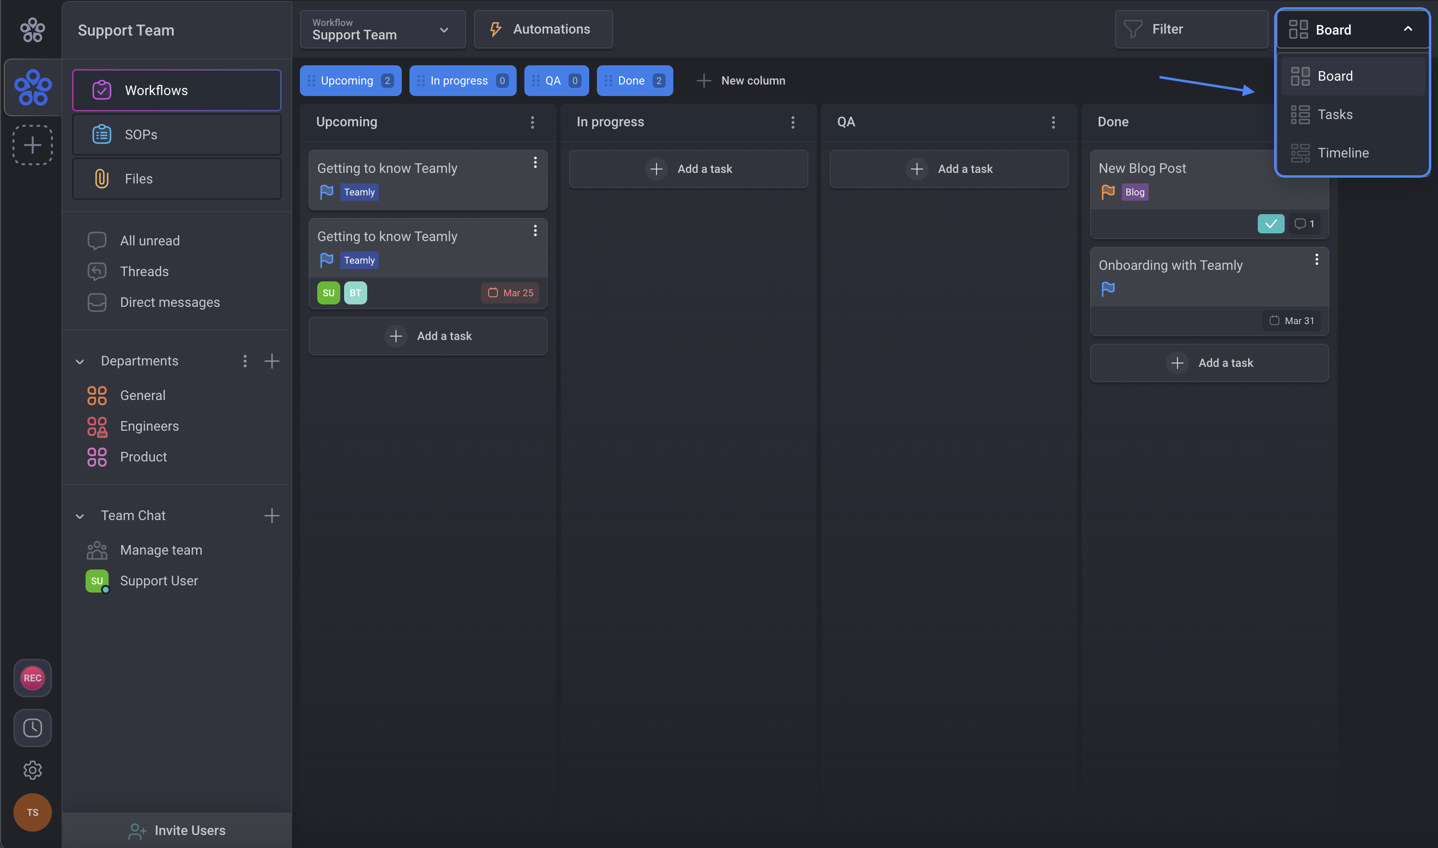Click the add new workspace plus icon
The height and width of the screenshot is (848, 1438).
(33, 145)
